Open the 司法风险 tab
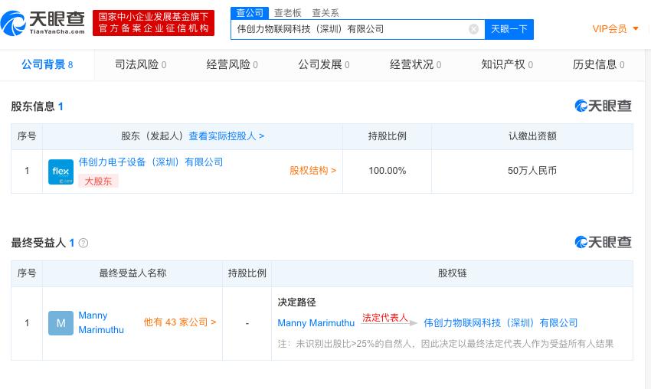 [141, 64]
